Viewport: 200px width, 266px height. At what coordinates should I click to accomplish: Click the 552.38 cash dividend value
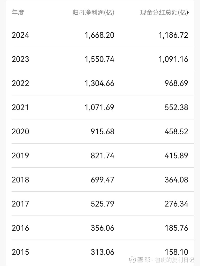(176, 107)
